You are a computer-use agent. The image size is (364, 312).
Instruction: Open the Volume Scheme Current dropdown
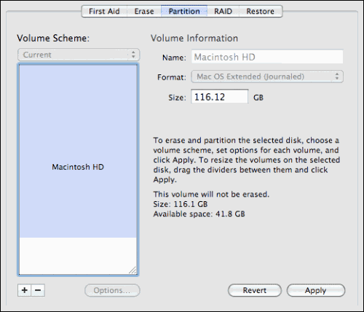point(79,55)
